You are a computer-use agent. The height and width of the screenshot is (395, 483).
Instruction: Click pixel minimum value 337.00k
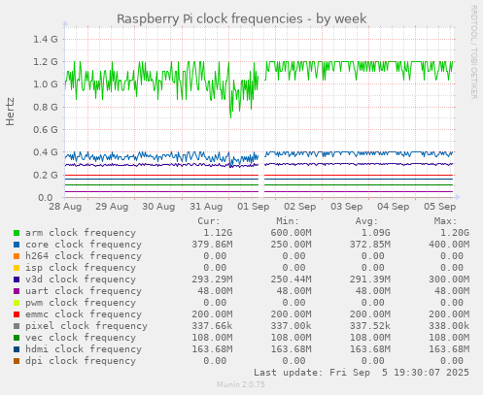coord(291,326)
